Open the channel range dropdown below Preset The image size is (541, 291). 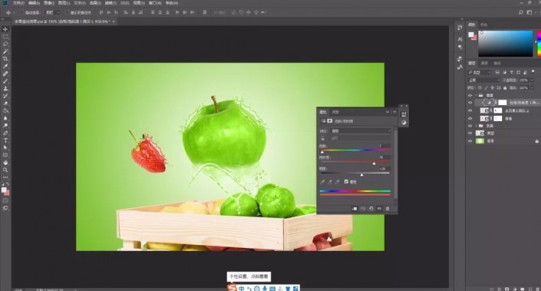(x=361, y=138)
